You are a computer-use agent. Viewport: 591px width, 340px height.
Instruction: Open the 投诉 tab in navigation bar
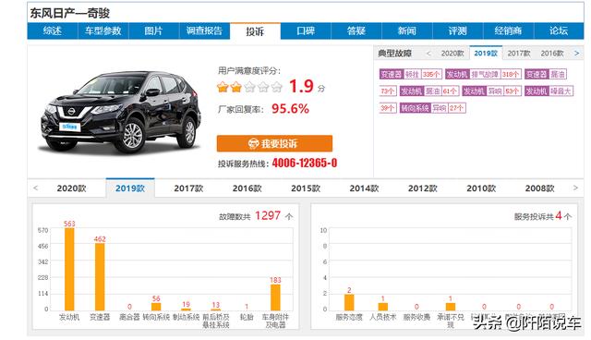pos(255,31)
